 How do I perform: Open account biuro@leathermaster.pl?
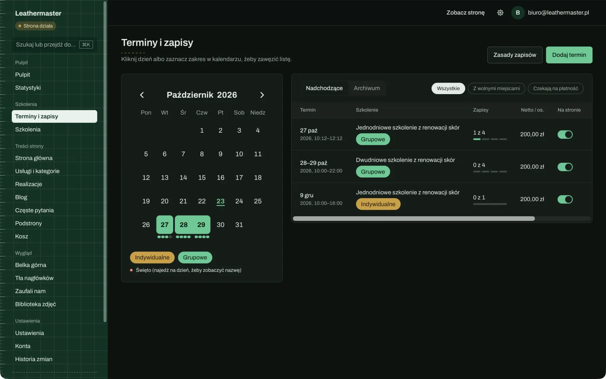(558, 13)
